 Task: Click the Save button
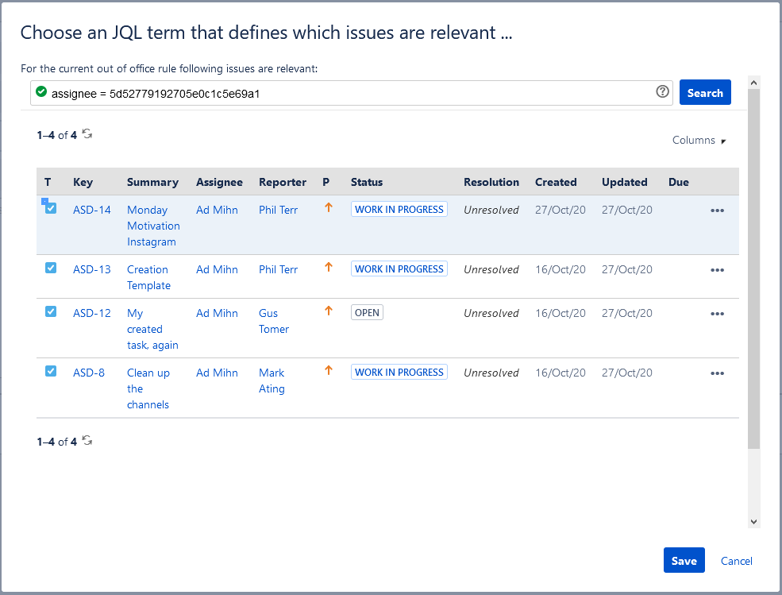pos(684,561)
